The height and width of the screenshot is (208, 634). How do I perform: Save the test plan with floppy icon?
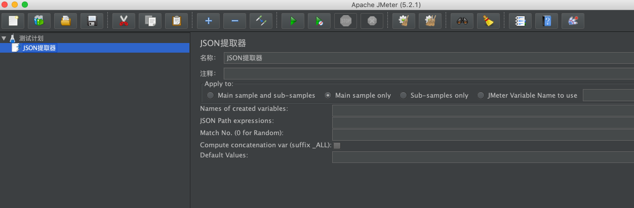pyautogui.click(x=92, y=21)
